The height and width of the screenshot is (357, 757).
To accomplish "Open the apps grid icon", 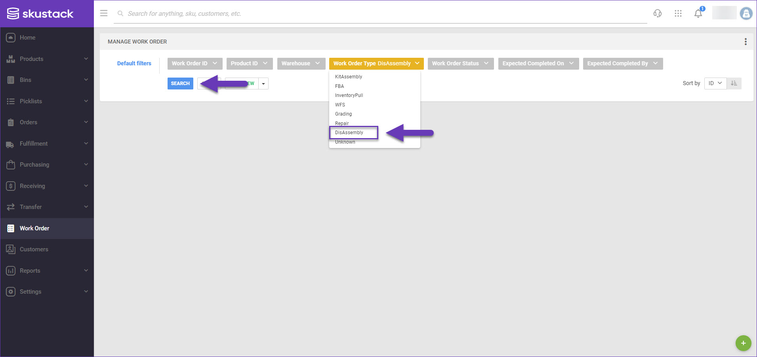I will pos(678,13).
